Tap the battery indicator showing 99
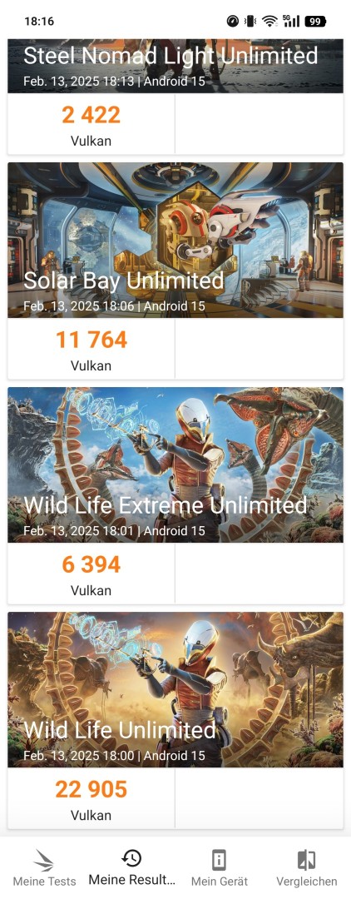Screen dimensions: 351x899 pyautogui.click(x=315, y=21)
